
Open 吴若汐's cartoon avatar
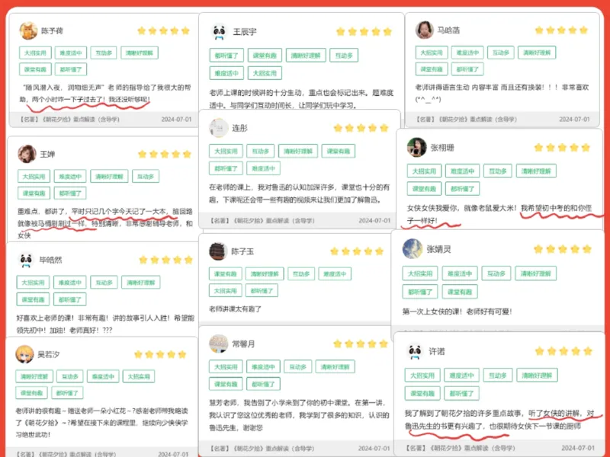tap(24, 354)
